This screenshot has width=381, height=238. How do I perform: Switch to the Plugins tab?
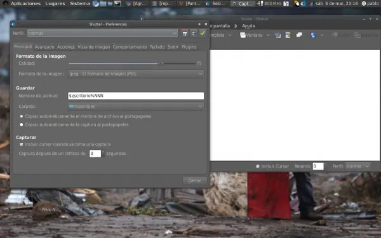click(x=189, y=47)
